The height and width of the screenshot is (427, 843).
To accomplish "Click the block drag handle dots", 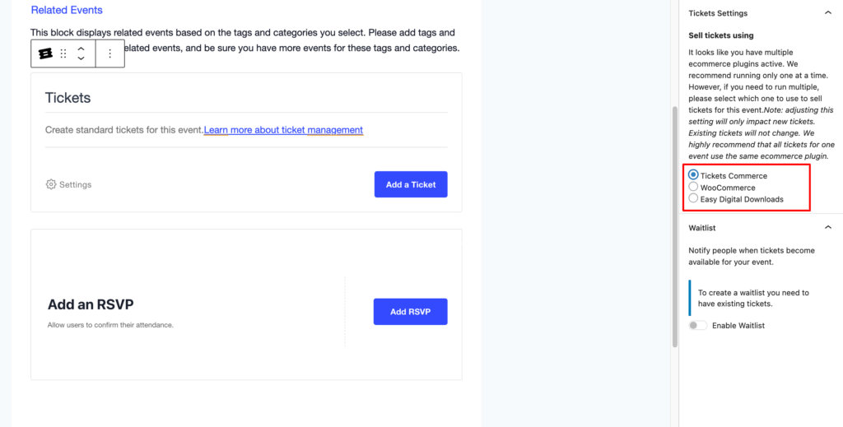I will [63, 53].
